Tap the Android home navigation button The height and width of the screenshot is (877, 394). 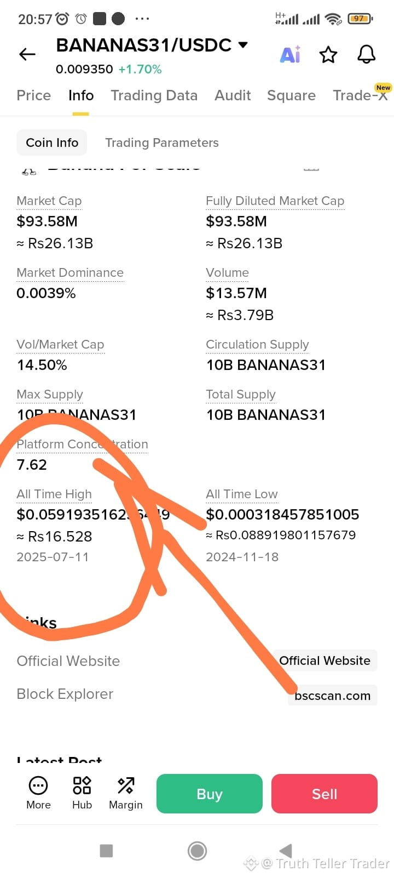pyautogui.click(x=197, y=851)
